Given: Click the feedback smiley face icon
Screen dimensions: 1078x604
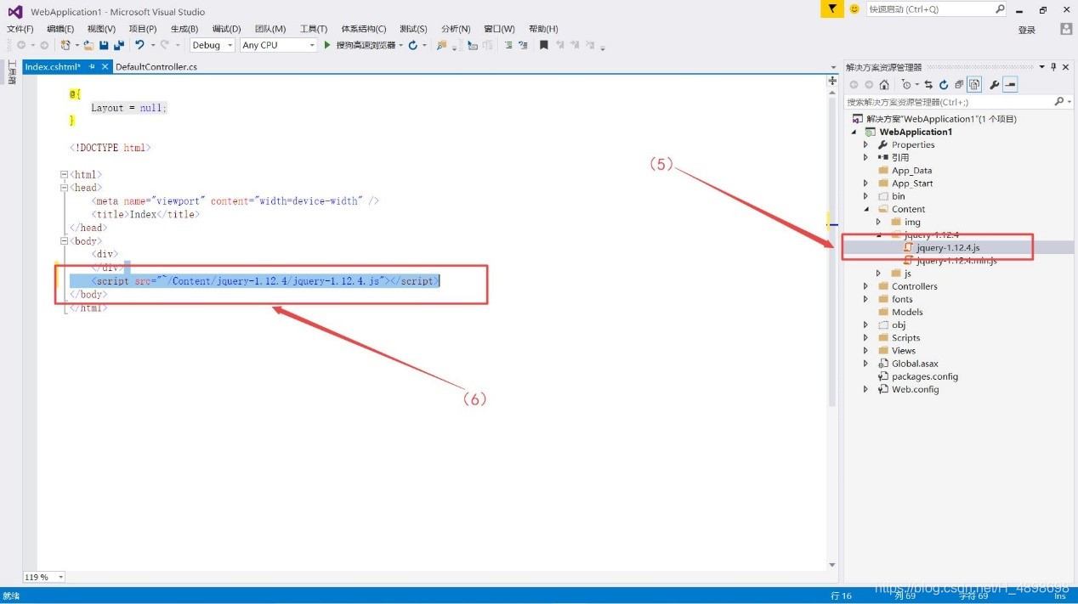Looking at the screenshot, I should 854,8.
